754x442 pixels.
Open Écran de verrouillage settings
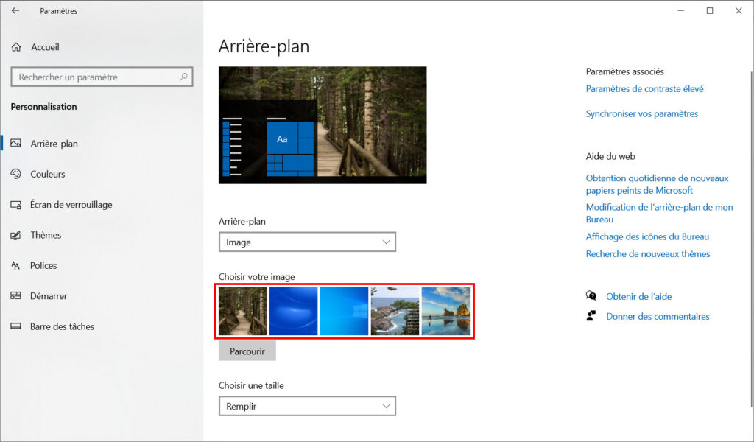point(71,205)
